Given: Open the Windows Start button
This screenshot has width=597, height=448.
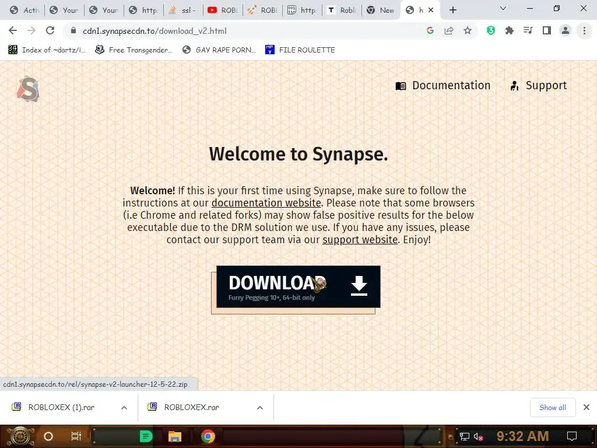Looking at the screenshot, I should (20, 436).
